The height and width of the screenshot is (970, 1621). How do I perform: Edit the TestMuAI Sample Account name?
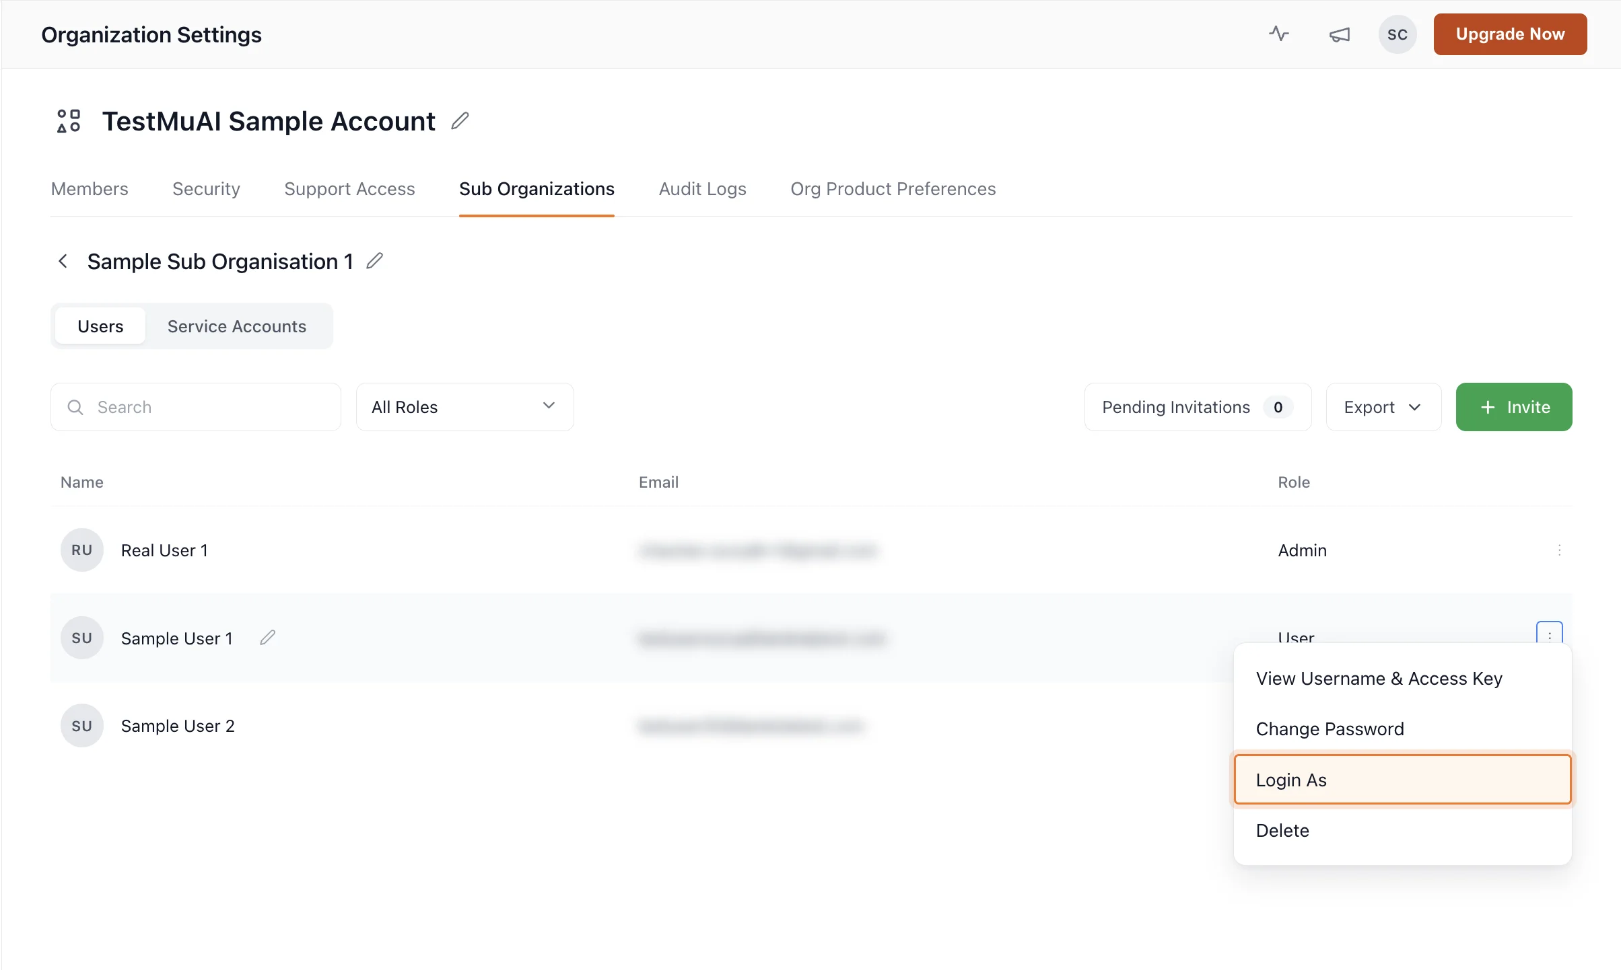click(x=460, y=121)
